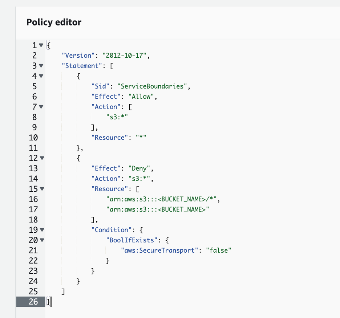
Task: Fold the Deny statement block on line 12
Action: coord(42,158)
